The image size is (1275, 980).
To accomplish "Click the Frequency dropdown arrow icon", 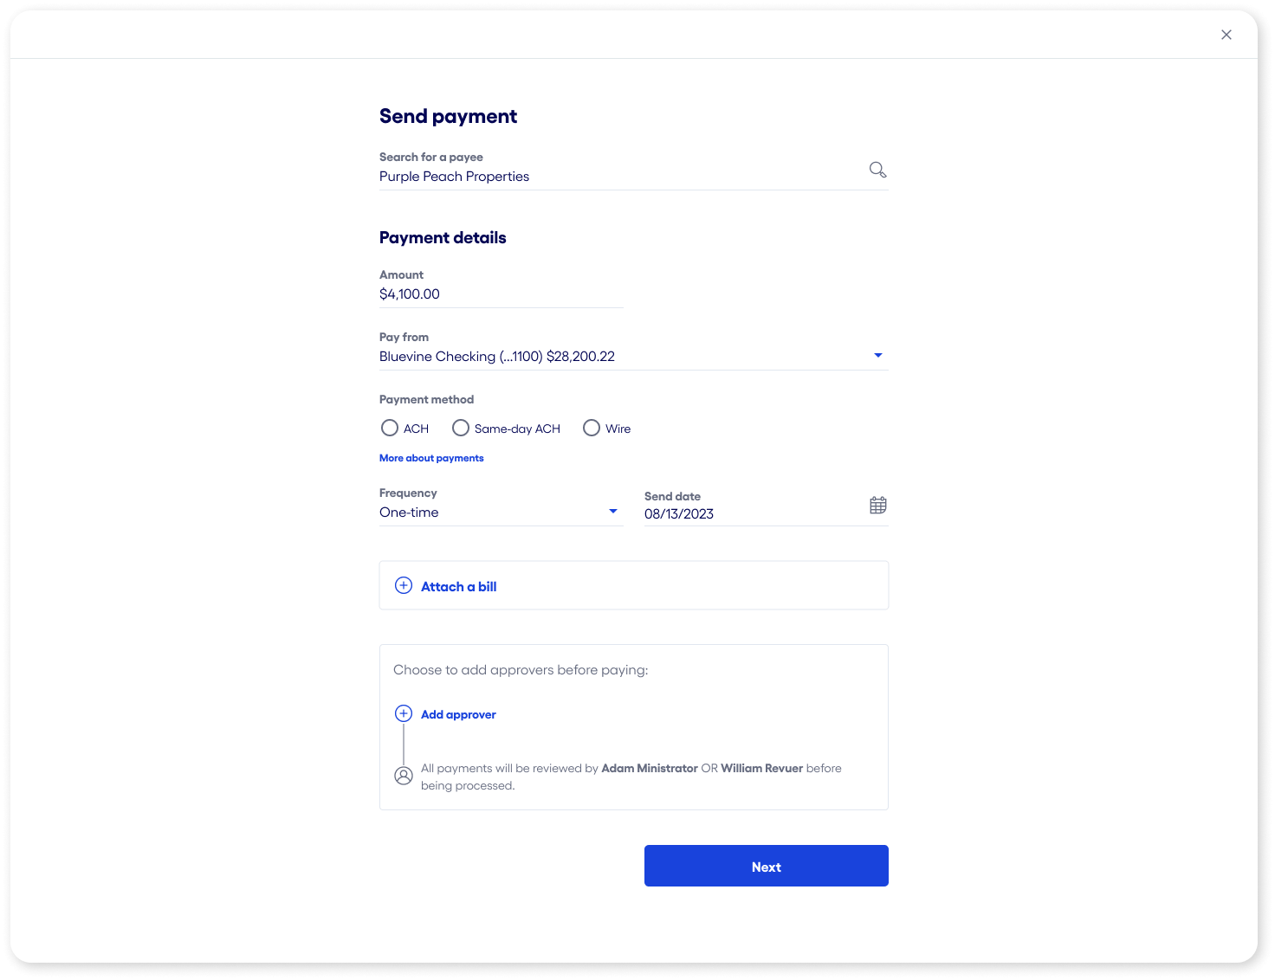I will click(612, 511).
